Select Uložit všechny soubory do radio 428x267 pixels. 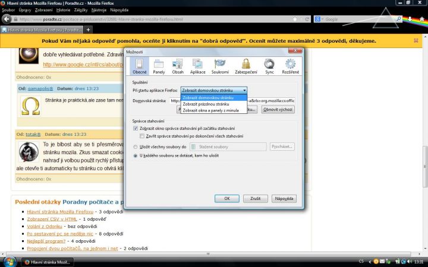click(x=135, y=147)
